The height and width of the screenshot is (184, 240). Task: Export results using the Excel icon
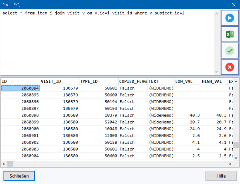tap(230, 34)
